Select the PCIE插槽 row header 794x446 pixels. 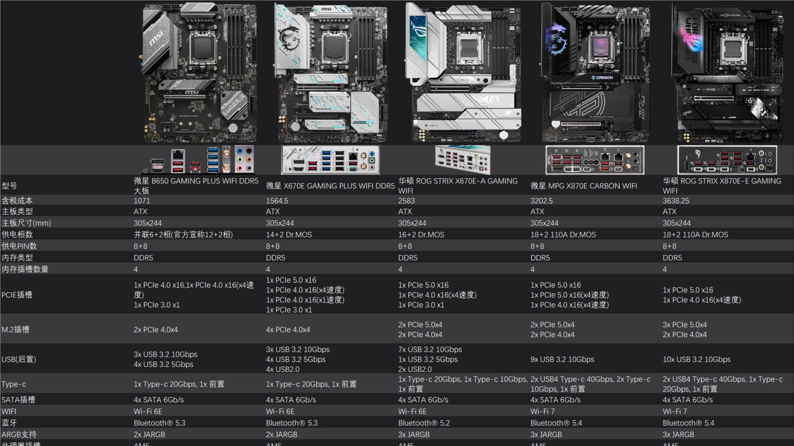pos(17,295)
